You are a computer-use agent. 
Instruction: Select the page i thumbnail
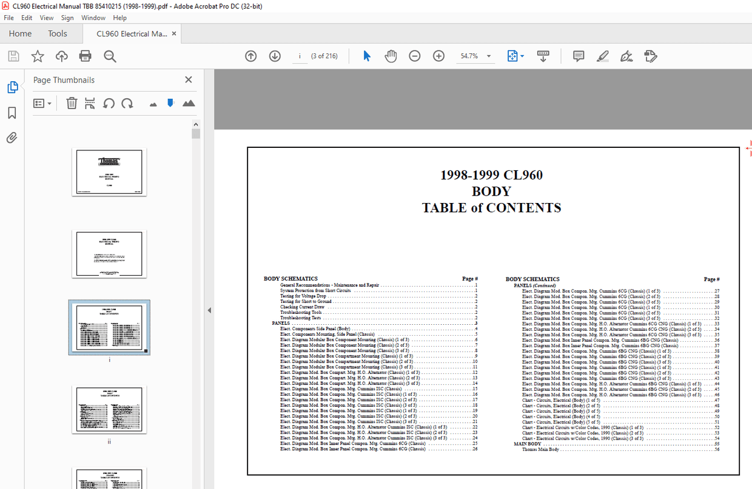(x=109, y=327)
